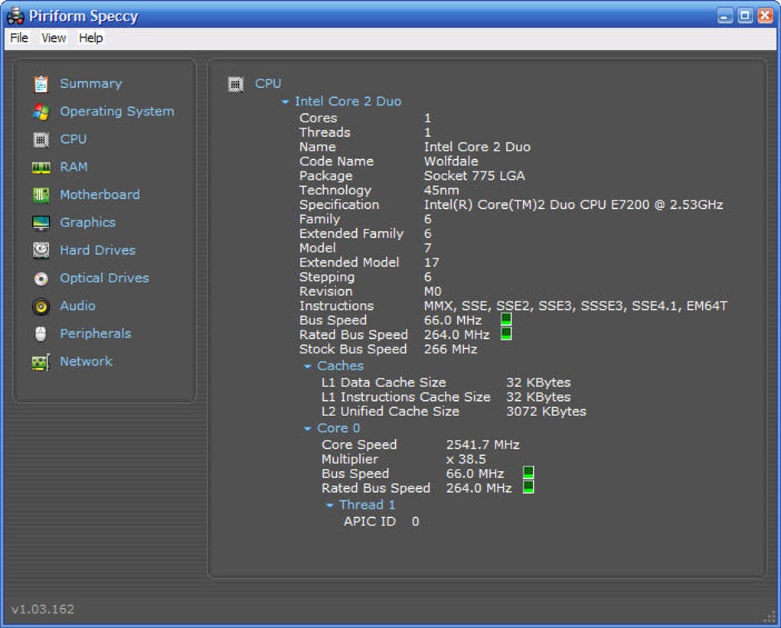Click the L1 Instructions Cache Size label

tap(406, 397)
